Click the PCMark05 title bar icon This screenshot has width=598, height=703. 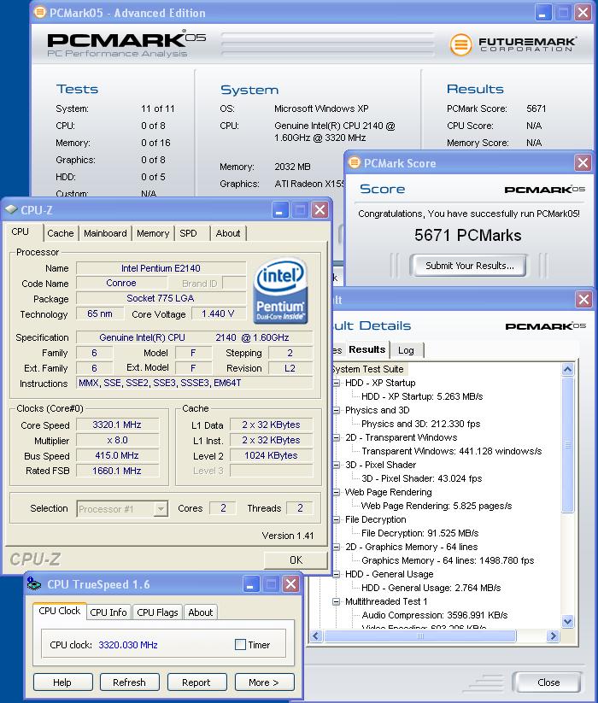click(40, 12)
